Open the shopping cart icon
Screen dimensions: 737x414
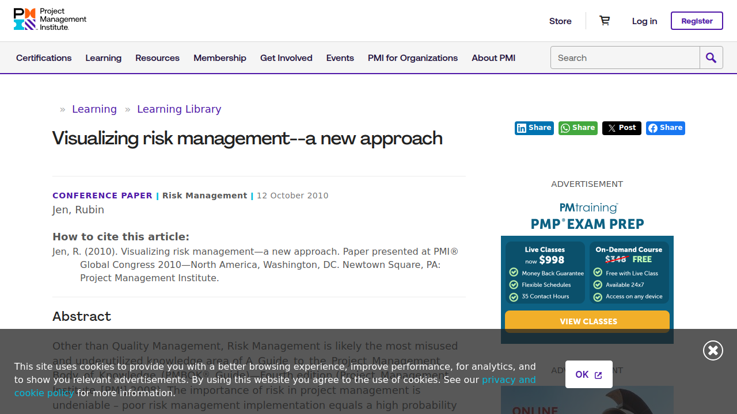coord(605,21)
